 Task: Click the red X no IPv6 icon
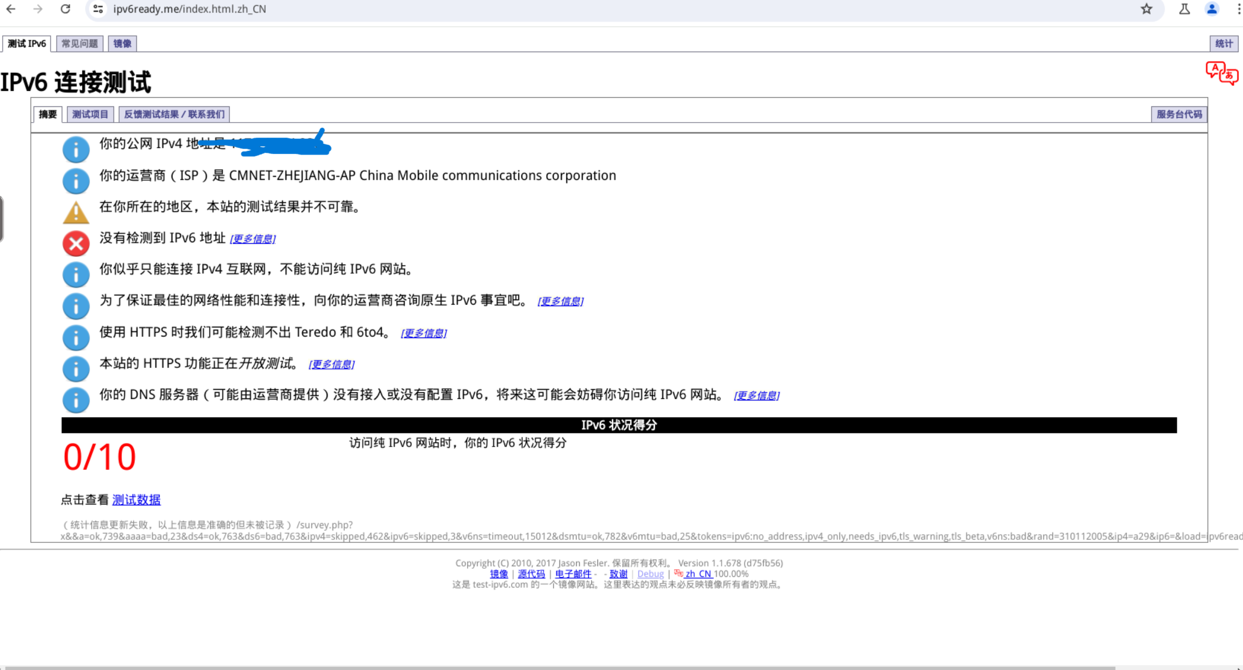[76, 243]
